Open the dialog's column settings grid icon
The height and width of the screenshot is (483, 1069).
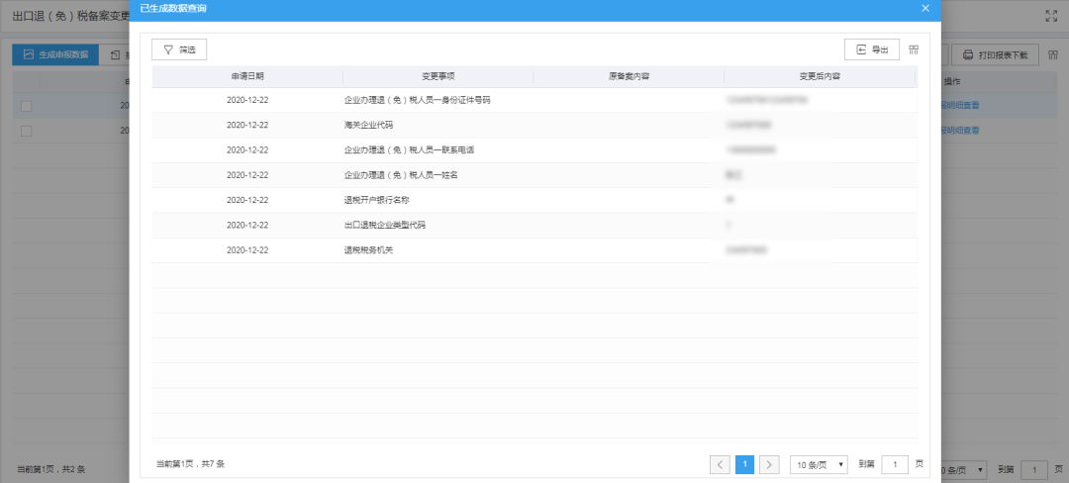(x=914, y=49)
